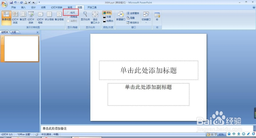Switch to slide sorter via status bar icon
256x138 pixels.
(x=212, y=134)
